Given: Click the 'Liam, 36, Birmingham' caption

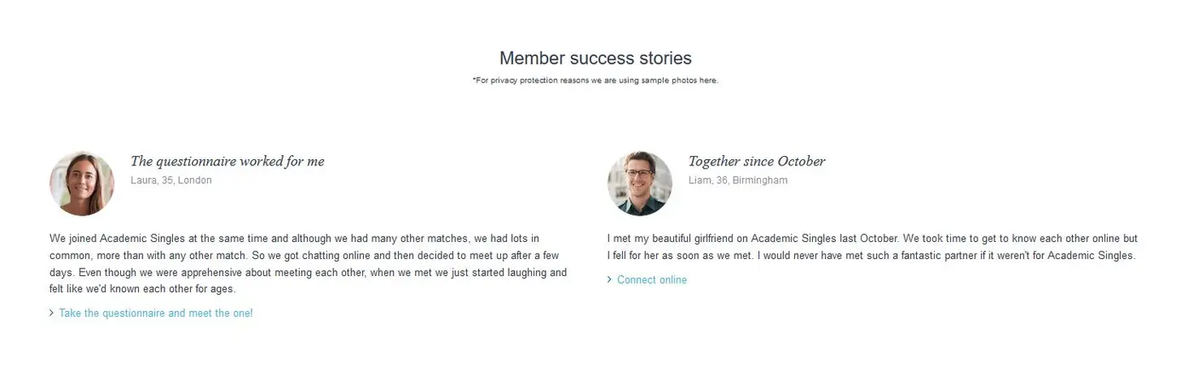Looking at the screenshot, I should [738, 181].
